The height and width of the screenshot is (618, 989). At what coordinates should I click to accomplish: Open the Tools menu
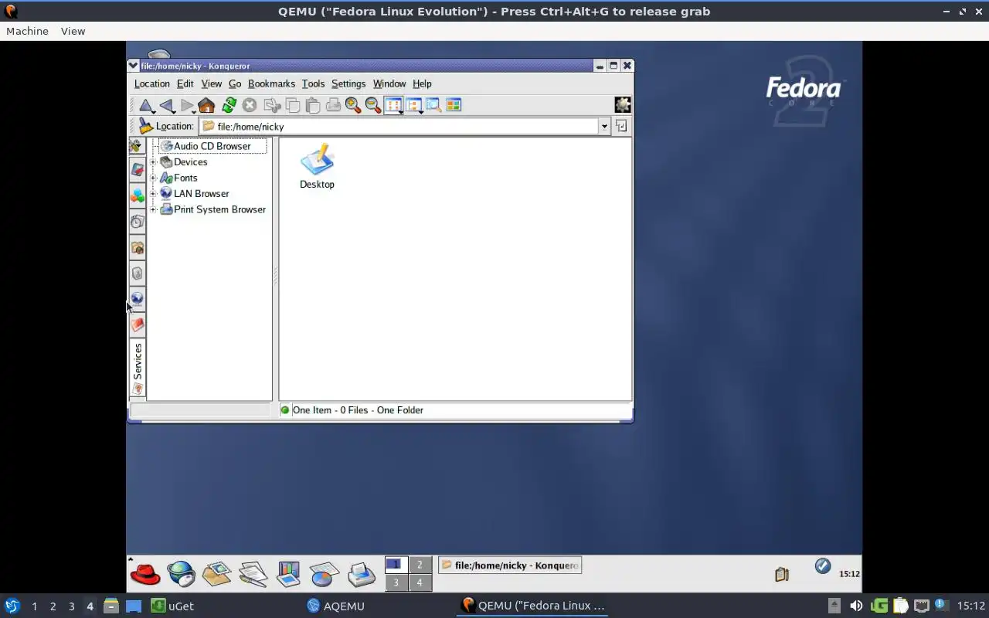313,83
